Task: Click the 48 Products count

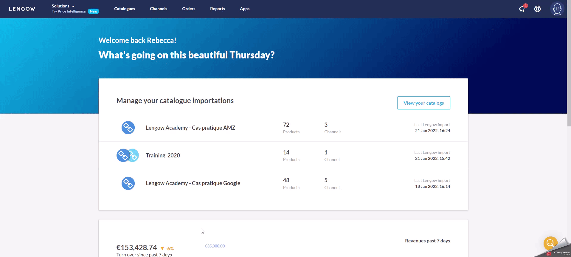Action: [x=291, y=183]
